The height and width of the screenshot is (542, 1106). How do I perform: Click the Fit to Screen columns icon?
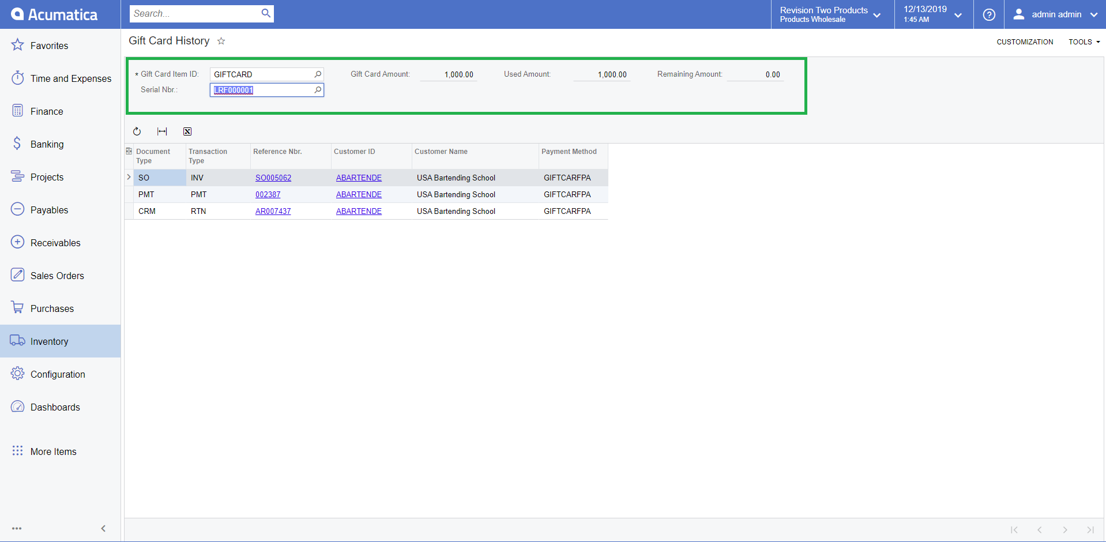pyautogui.click(x=162, y=131)
